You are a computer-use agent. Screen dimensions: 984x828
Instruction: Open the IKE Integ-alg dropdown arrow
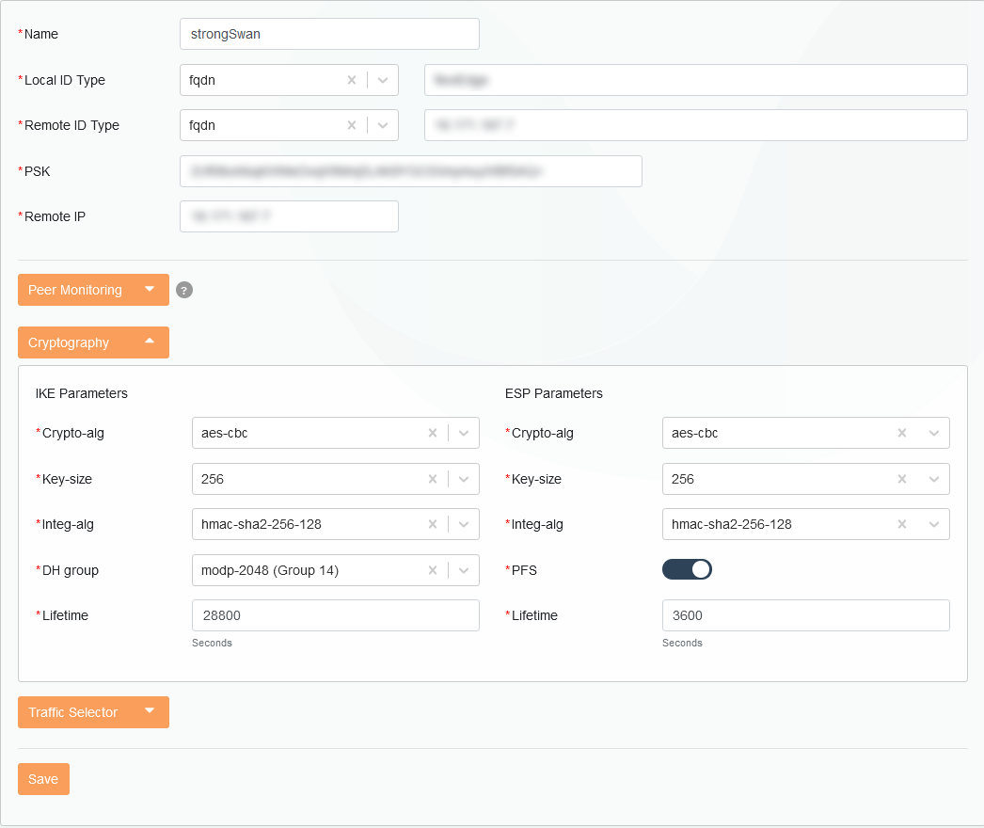coord(464,524)
